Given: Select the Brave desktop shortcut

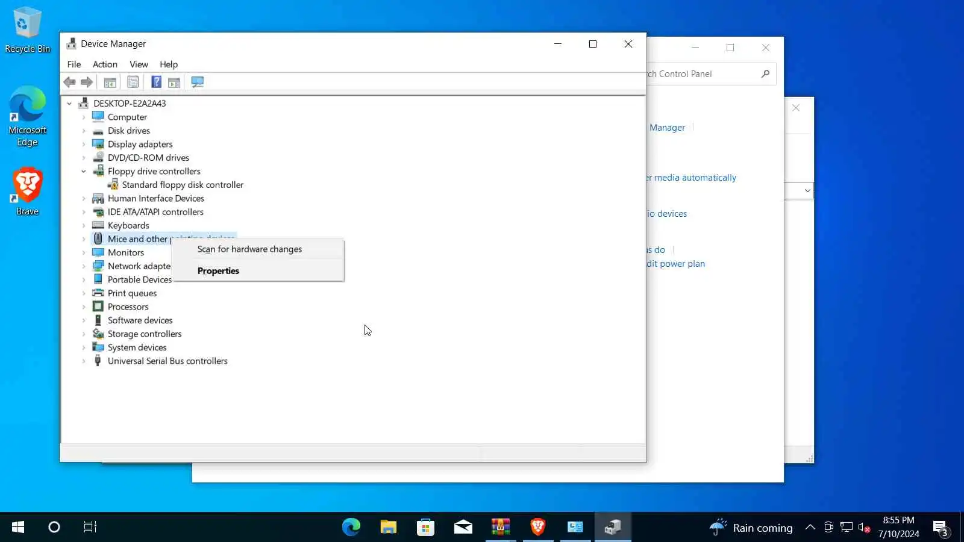Looking at the screenshot, I should pyautogui.click(x=27, y=192).
